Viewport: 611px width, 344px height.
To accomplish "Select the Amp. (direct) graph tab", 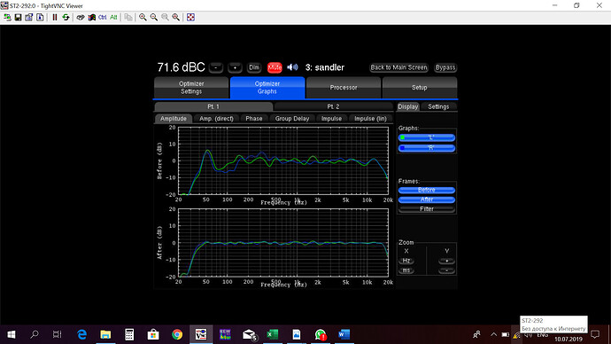I will [x=216, y=119].
